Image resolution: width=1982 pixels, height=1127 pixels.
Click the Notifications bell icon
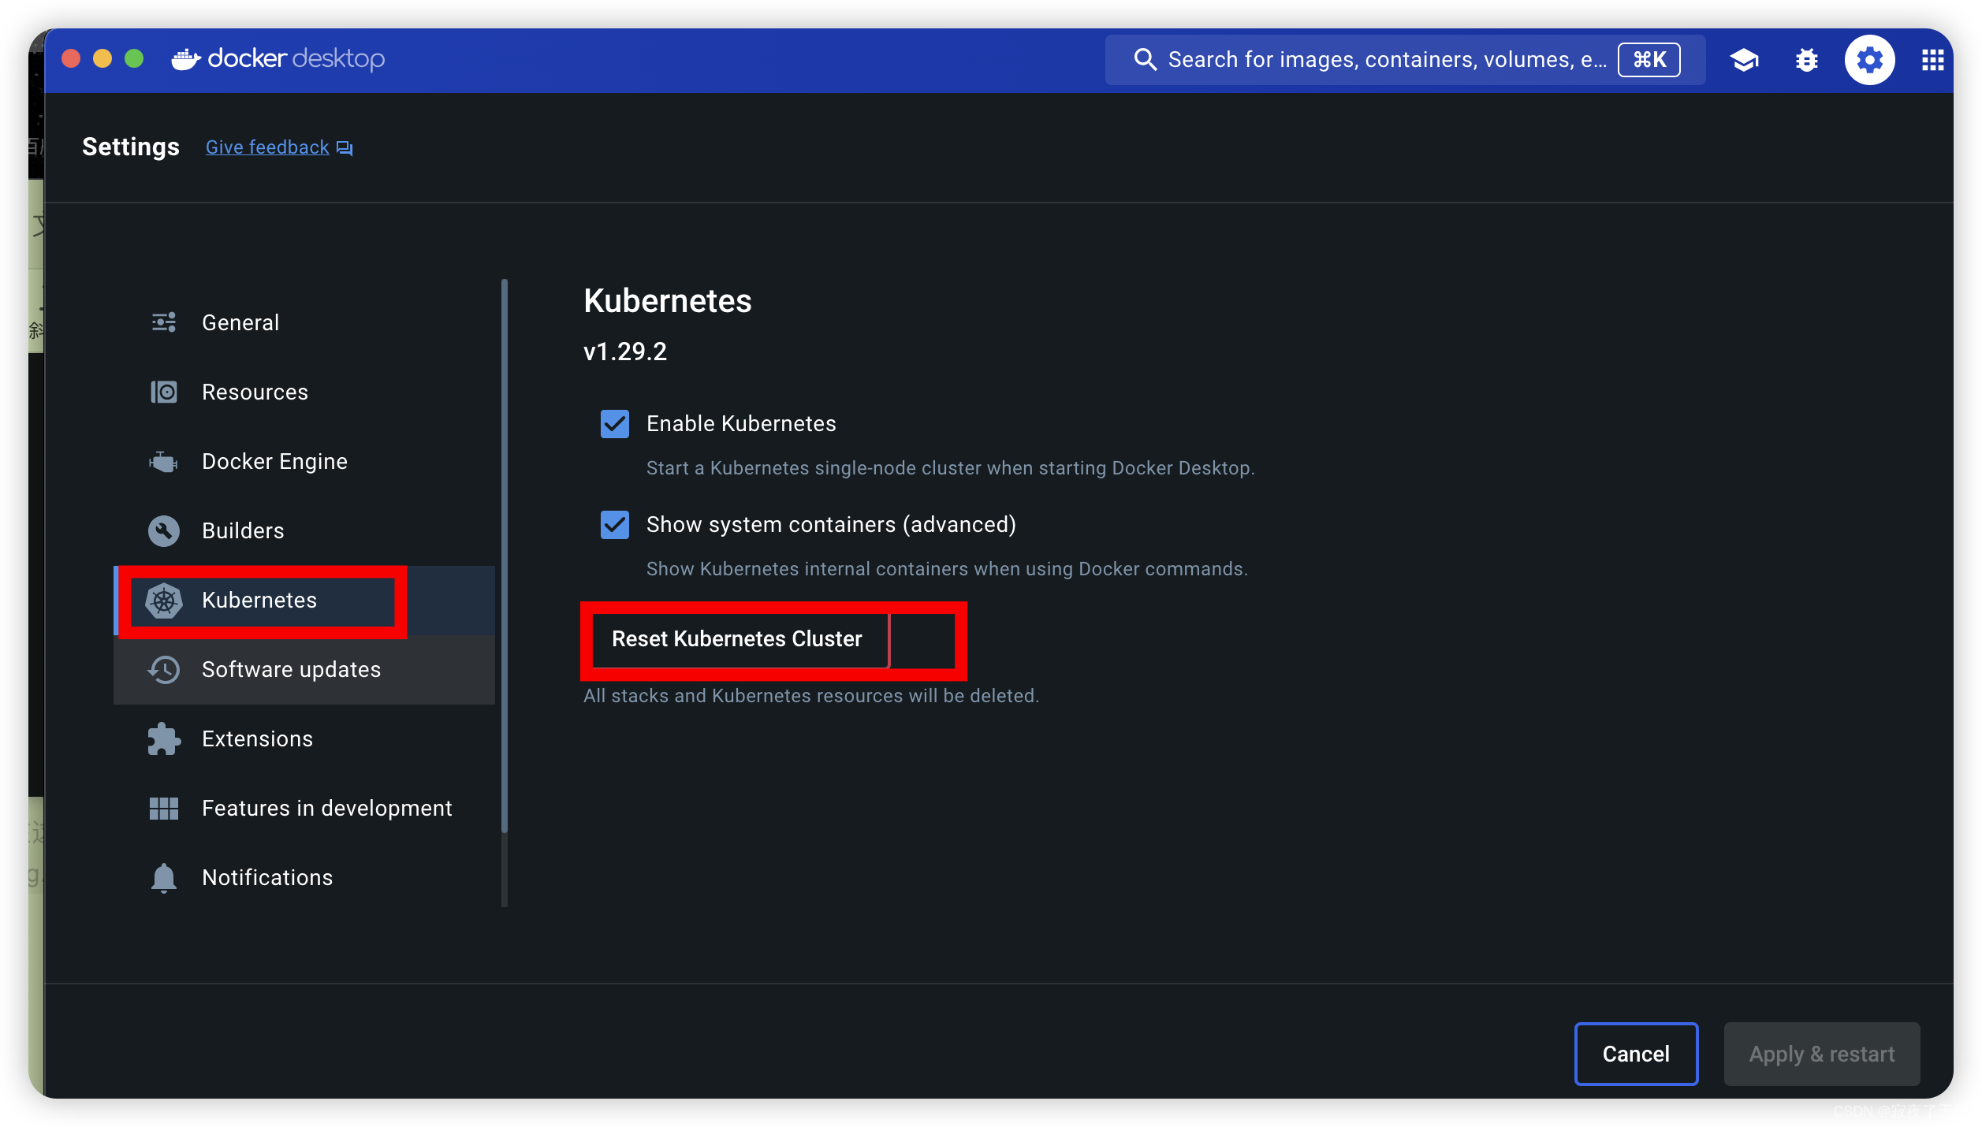click(164, 878)
